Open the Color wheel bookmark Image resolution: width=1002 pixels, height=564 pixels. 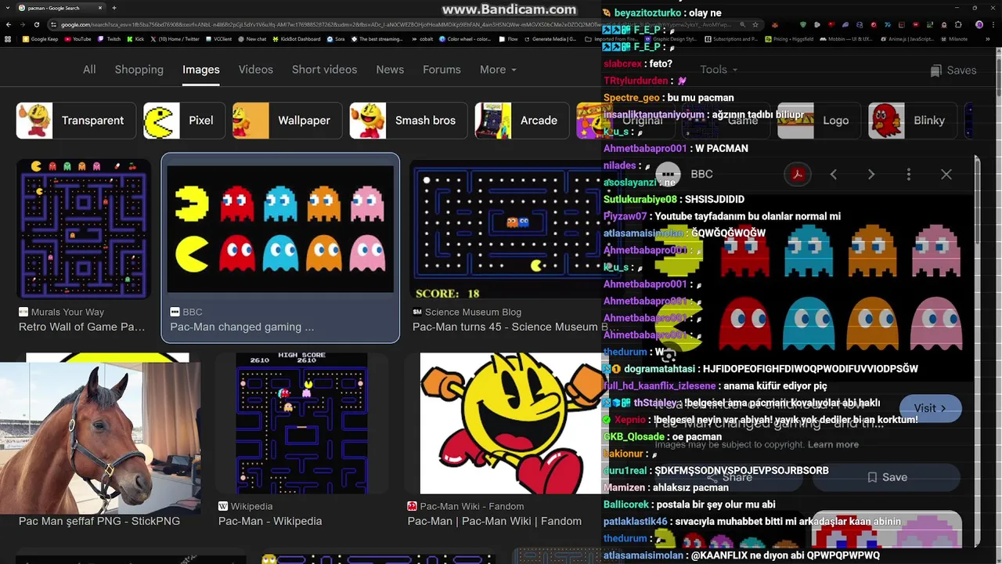tap(465, 38)
